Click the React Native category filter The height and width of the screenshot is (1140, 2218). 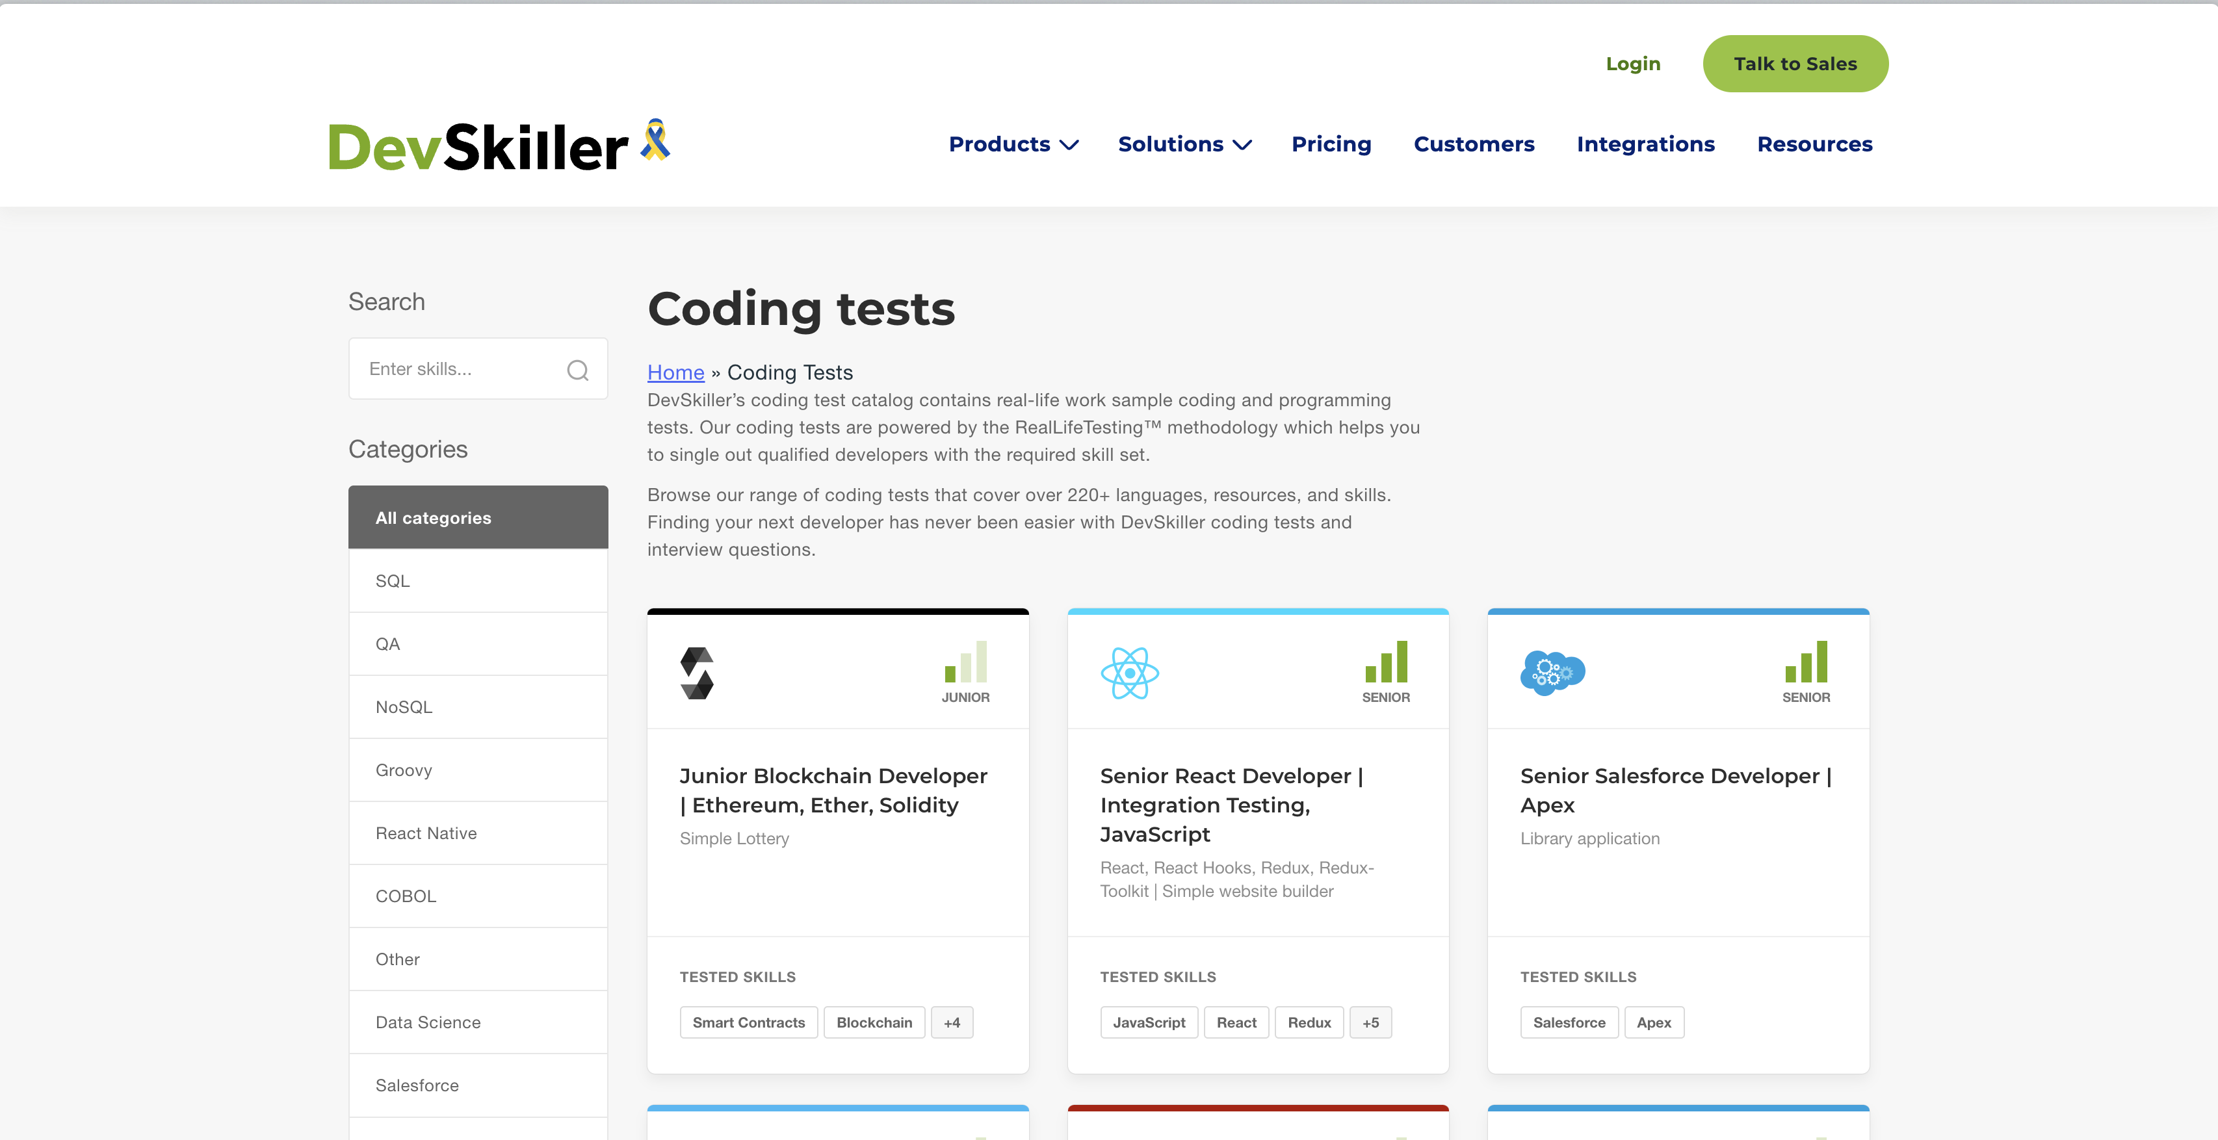point(424,833)
